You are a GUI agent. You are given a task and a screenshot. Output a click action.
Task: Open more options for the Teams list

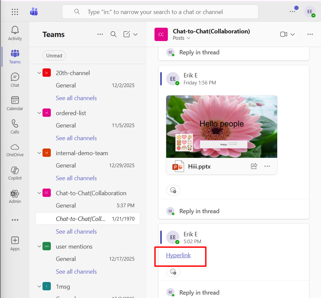[100, 34]
